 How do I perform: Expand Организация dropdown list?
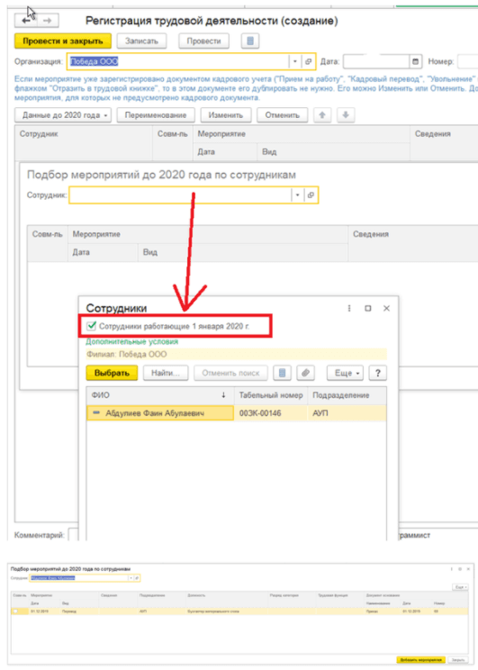294,61
